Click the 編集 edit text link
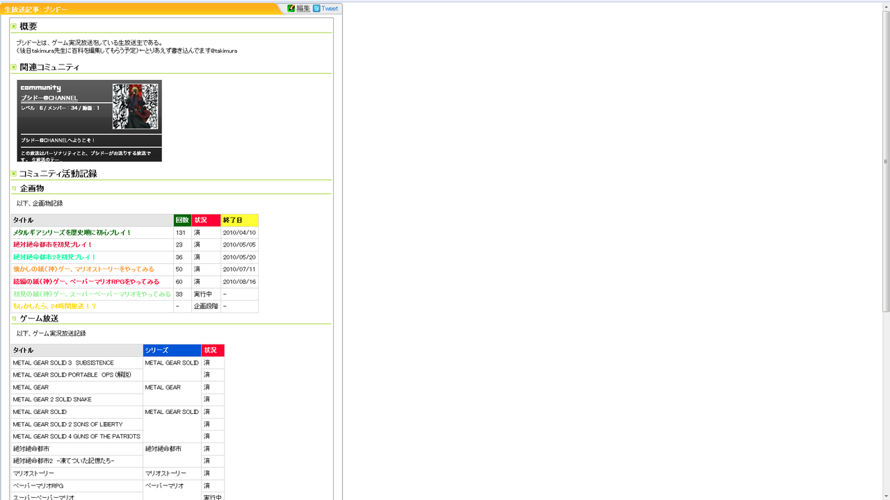 point(303,8)
